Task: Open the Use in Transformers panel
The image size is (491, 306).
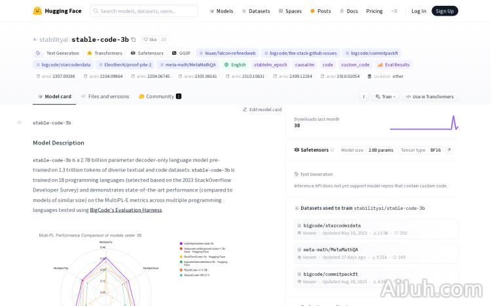Action: pyautogui.click(x=429, y=97)
